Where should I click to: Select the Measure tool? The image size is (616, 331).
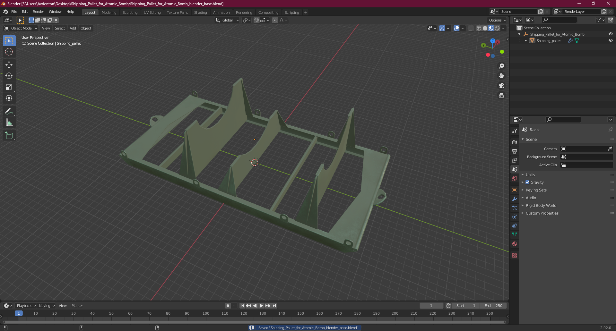click(9, 123)
